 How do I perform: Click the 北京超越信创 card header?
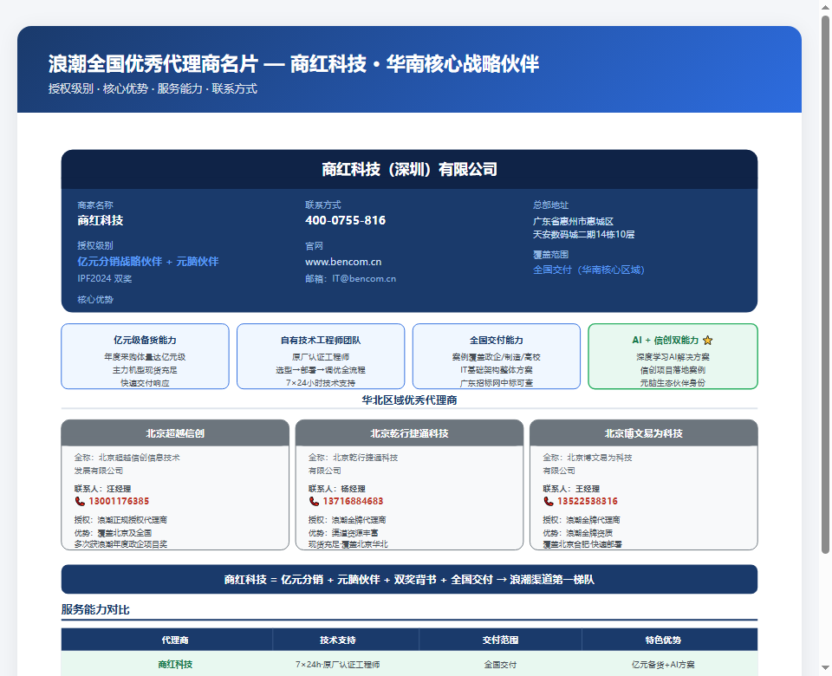coord(175,433)
